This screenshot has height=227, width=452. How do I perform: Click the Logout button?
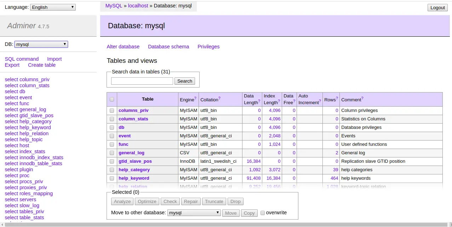click(x=437, y=8)
